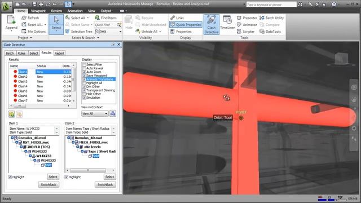Click the Pan hand tool on navigation bar
The height and width of the screenshot is (203, 361).
(354, 99)
